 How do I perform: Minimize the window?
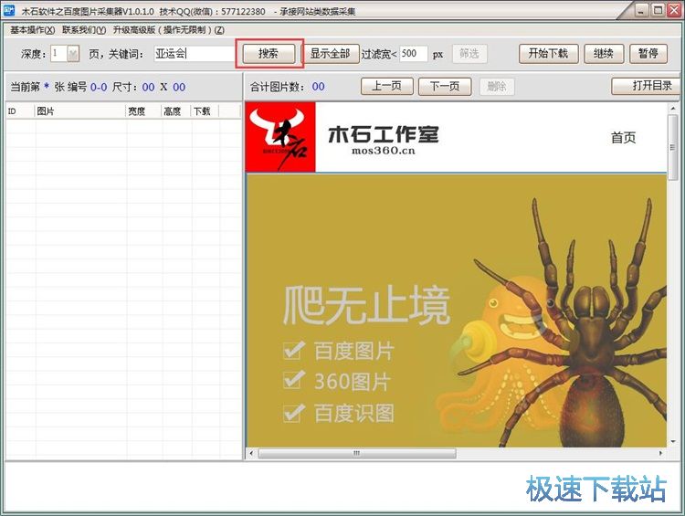pos(641,10)
